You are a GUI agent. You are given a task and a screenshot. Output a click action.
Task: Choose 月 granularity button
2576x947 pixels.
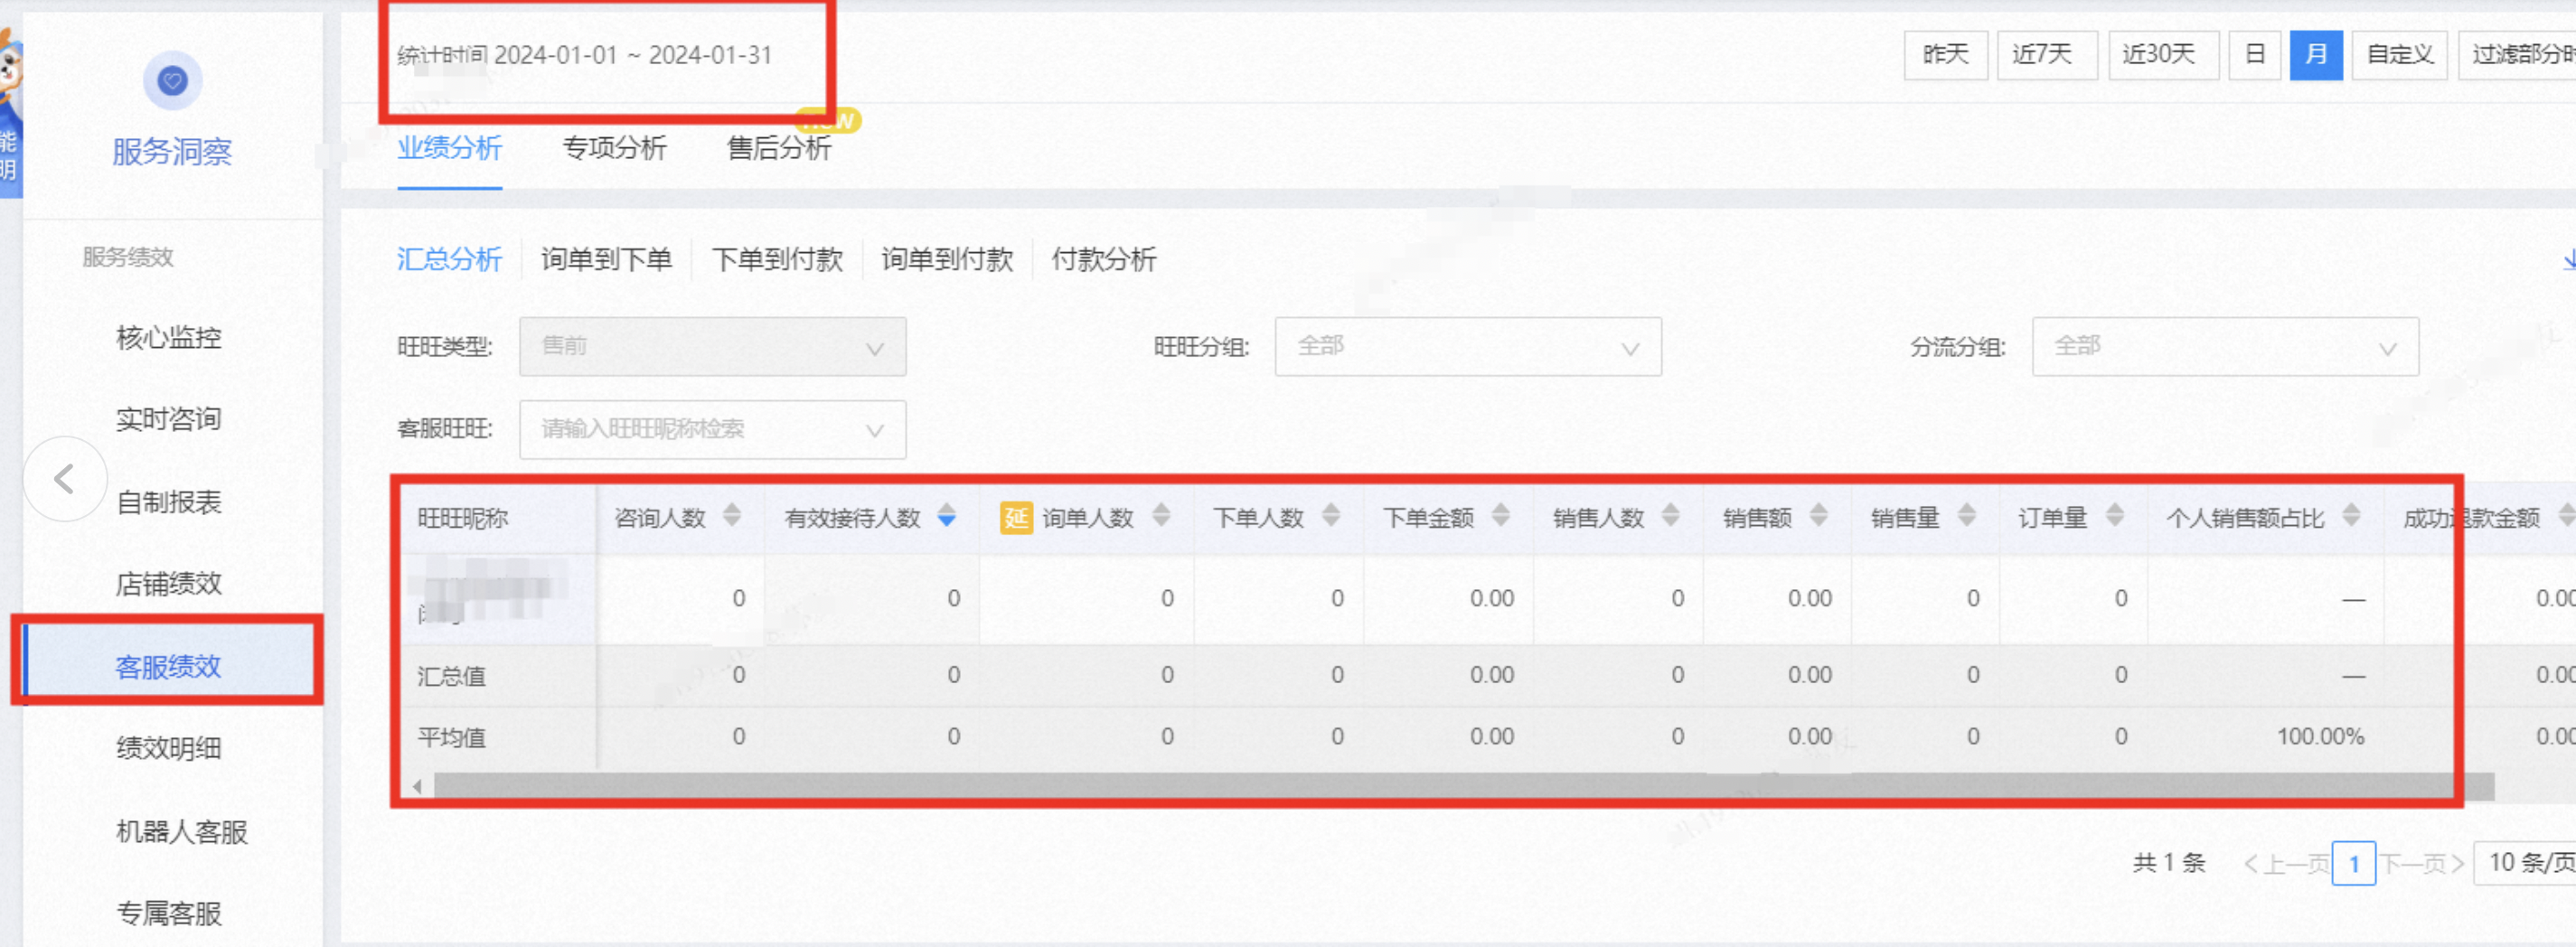[2316, 55]
